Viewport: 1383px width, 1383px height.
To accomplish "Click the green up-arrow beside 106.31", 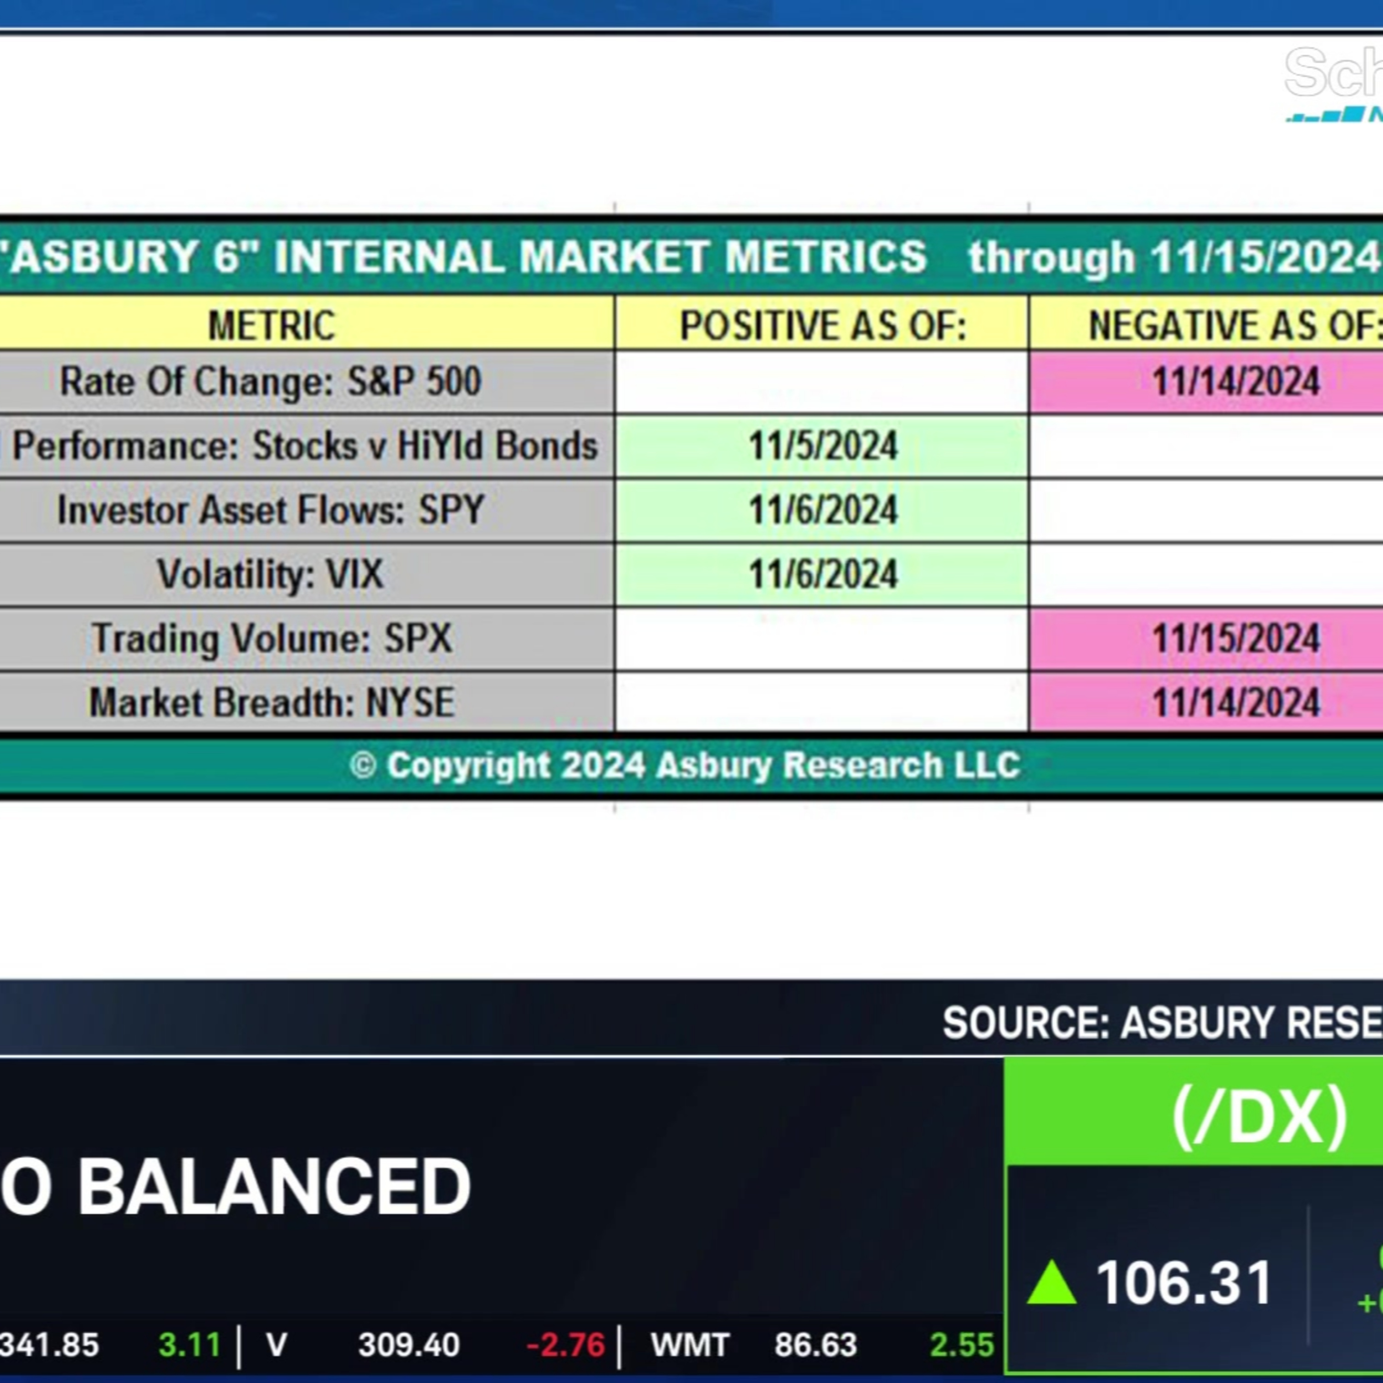I will [1051, 1283].
